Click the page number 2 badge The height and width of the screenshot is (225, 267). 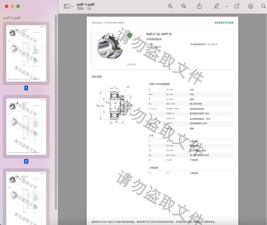pos(26,161)
